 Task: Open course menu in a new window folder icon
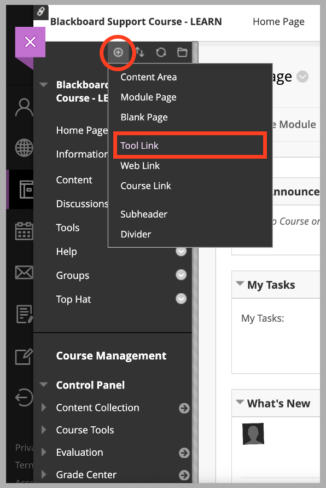[182, 53]
